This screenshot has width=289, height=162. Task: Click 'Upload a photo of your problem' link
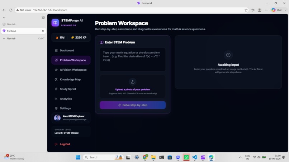(133, 90)
